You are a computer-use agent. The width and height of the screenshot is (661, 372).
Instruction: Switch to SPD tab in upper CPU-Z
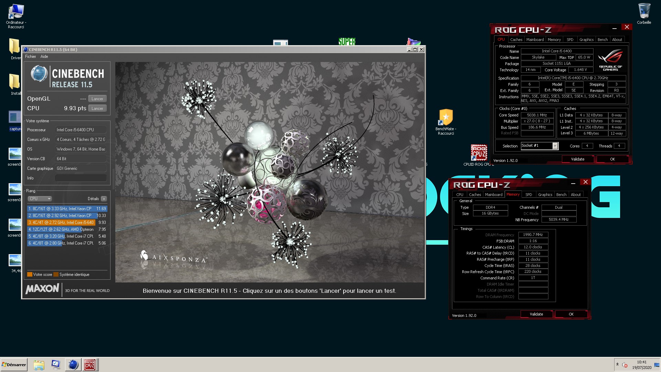[x=570, y=40]
